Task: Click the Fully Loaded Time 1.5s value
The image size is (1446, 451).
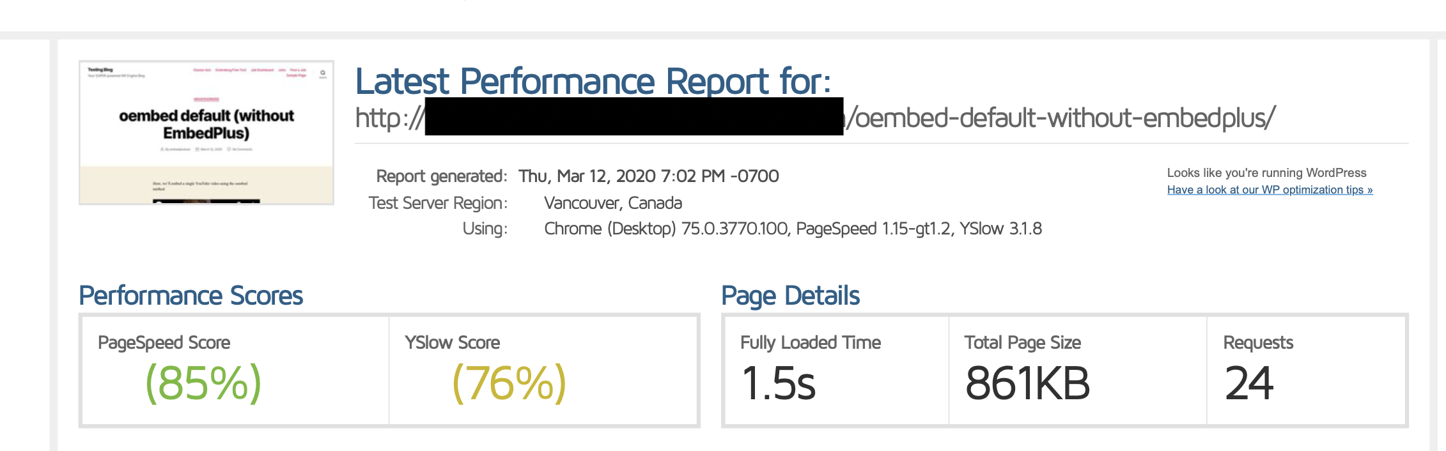Action: (779, 383)
